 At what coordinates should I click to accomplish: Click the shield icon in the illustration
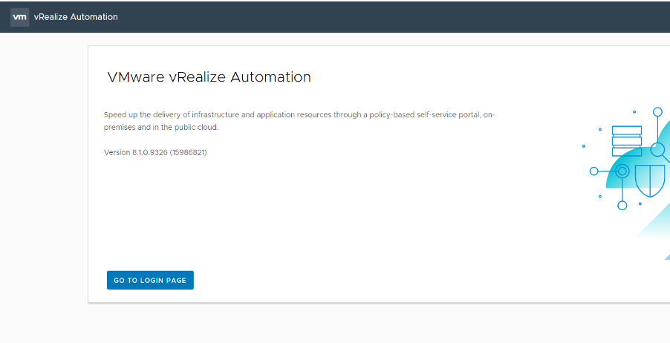coord(650,180)
